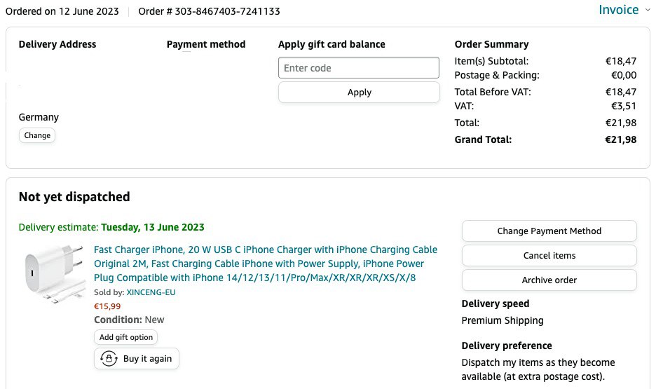Visit the XINCENG-EU seller link
The height and width of the screenshot is (389, 656).
(x=151, y=292)
